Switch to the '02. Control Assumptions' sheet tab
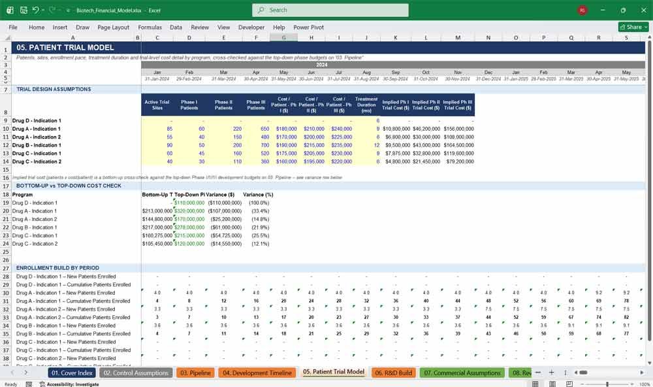Image resolution: width=653 pixels, height=387 pixels. tap(136, 373)
